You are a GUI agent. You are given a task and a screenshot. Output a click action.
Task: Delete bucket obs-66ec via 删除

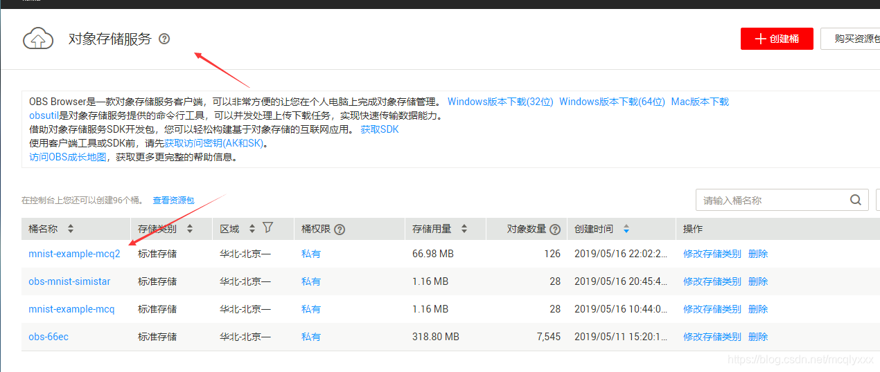[758, 337]
